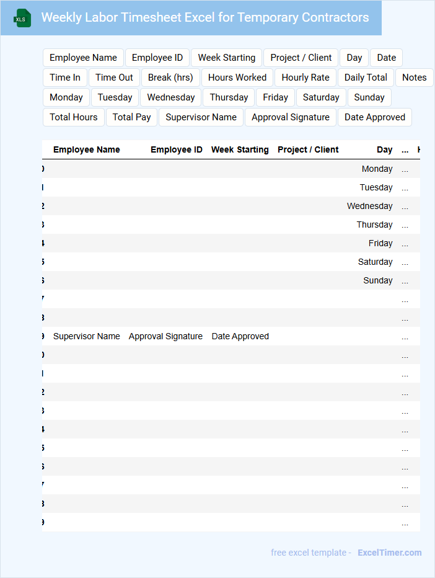Click the Thursday cell in table
The height and width of the screenshot is (578, 435).
tap(374, 225)
